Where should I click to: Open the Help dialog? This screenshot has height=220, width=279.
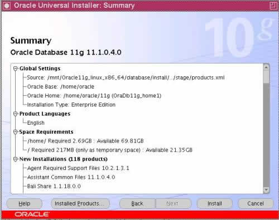click(25, 203)
